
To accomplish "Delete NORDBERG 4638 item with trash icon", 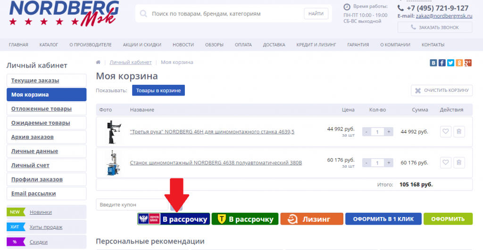I will tap(459, 163).
